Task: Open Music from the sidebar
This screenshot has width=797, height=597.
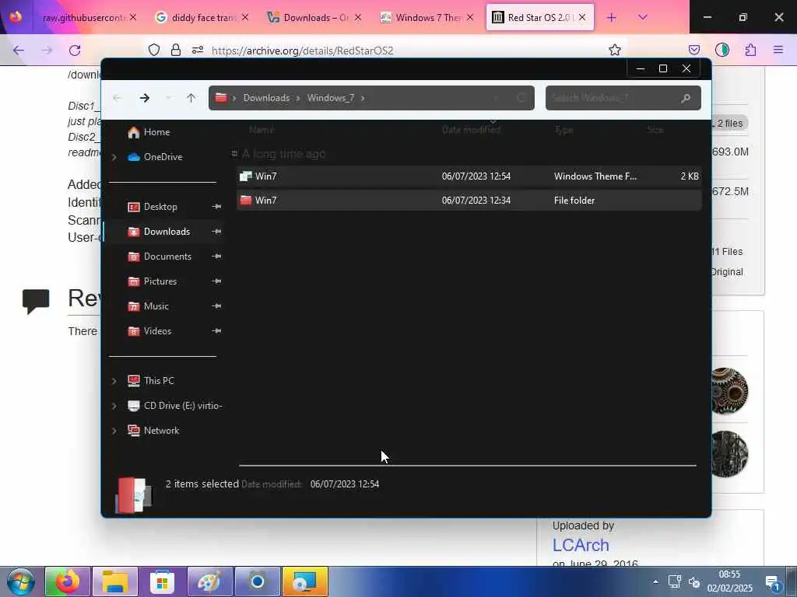Action: point(156,306)
